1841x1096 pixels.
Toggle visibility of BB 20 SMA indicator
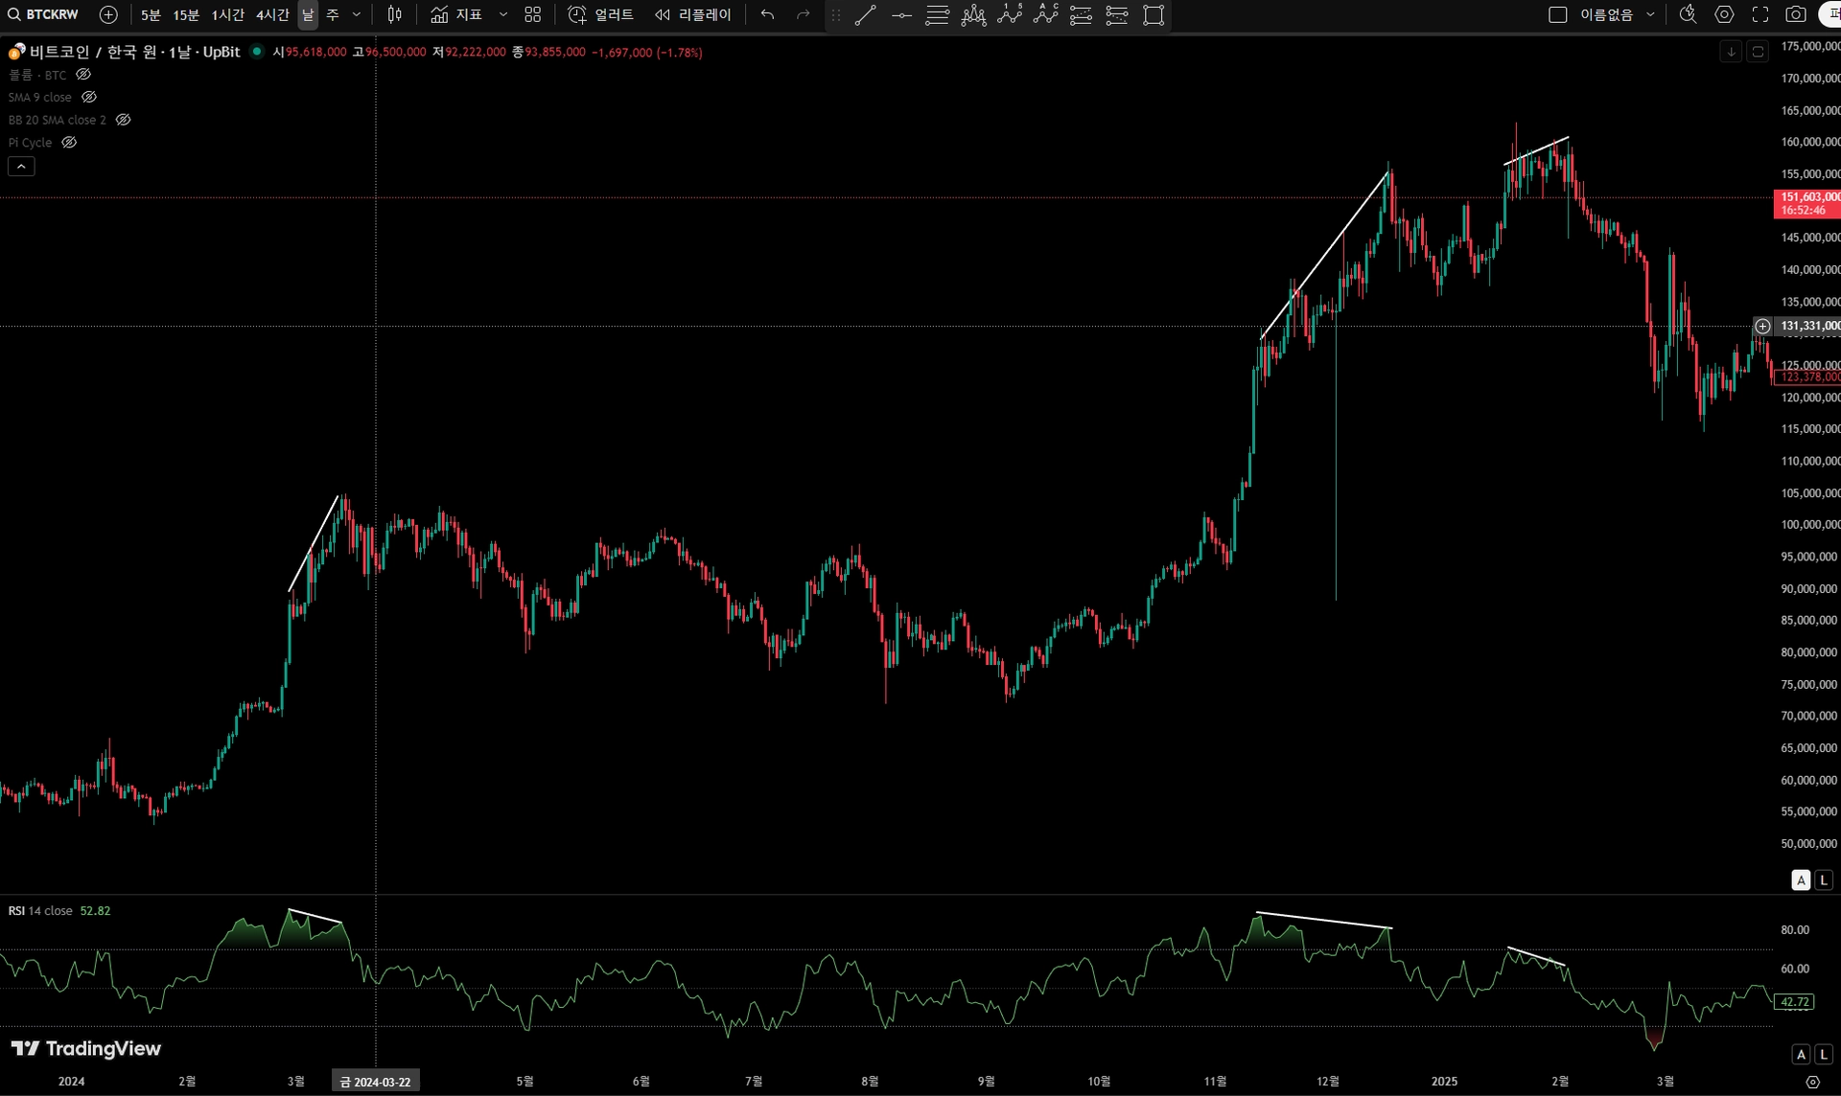(123, 120)
